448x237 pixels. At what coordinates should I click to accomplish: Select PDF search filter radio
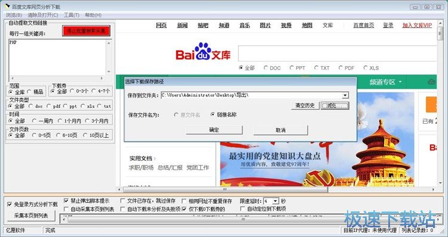pyautogui.click(x=340, y=68)
